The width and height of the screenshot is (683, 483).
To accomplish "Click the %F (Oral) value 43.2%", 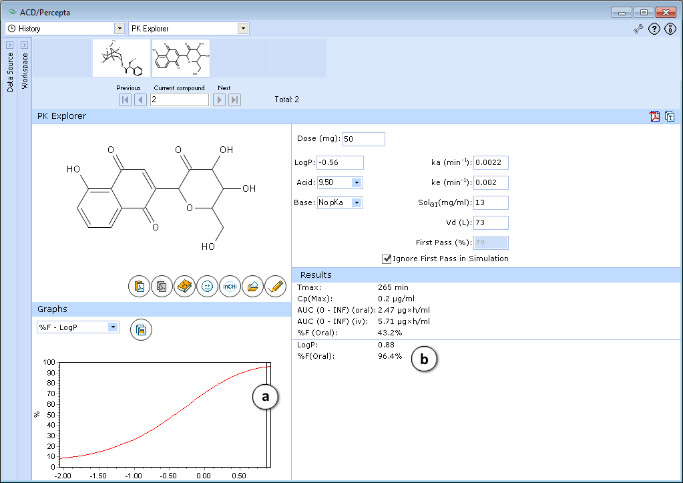I will 390,333.
